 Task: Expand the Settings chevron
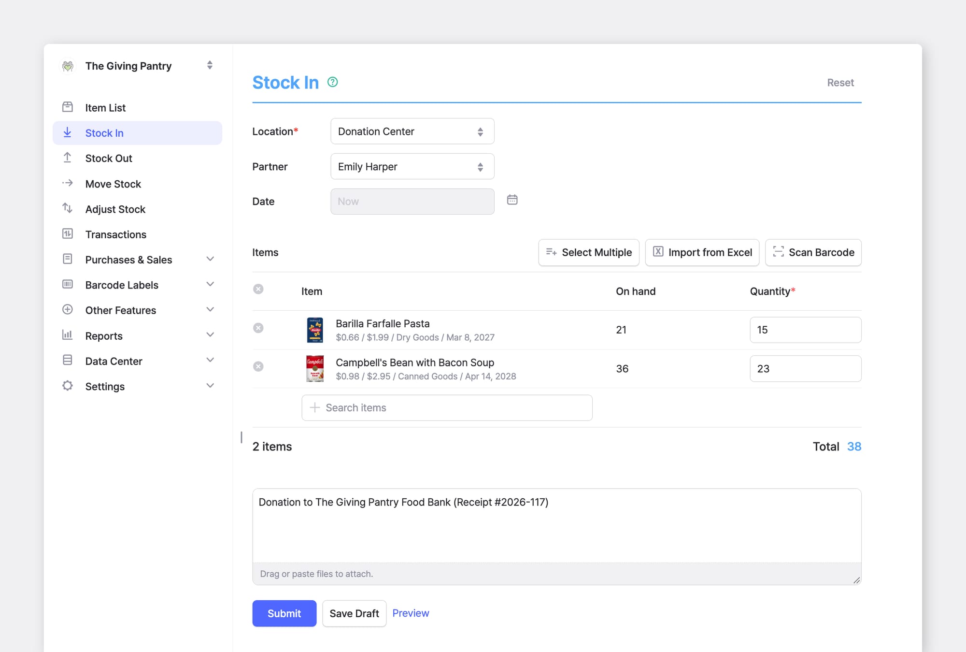(x=210, y=386)
